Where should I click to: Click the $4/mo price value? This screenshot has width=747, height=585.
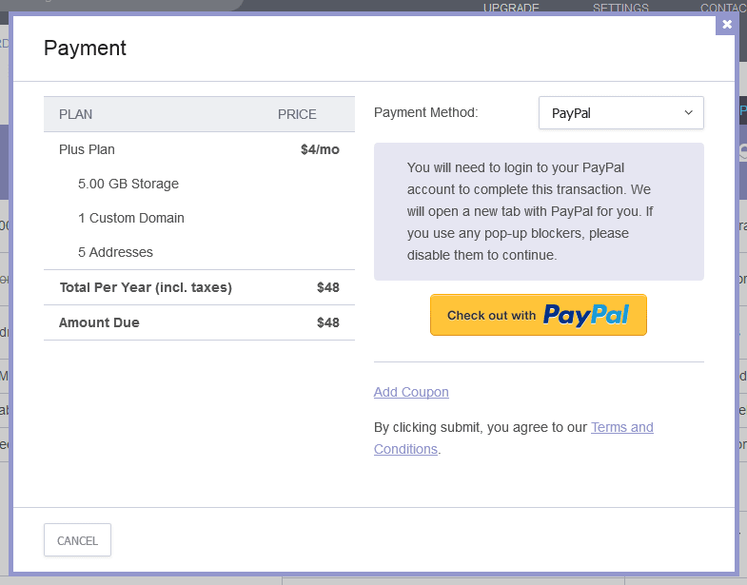320,149
